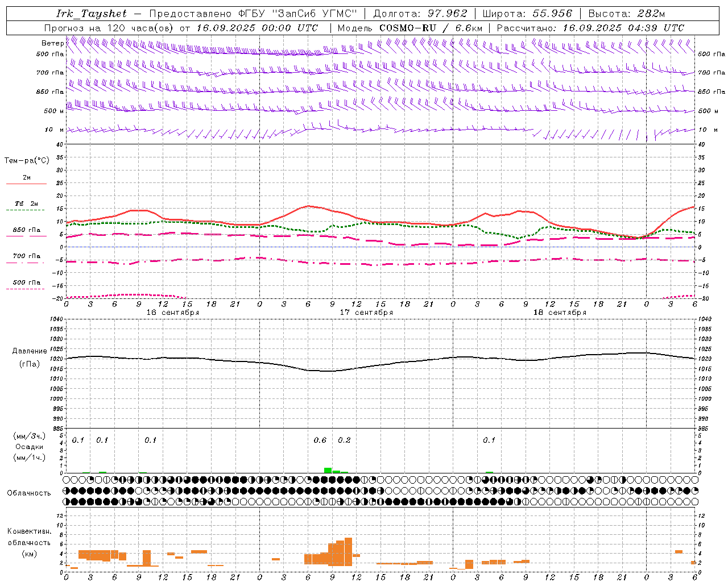Screen dimensions: 728x582
Task: Click the elevation text Высота: 282м
Action: click(x=627, y=14)
